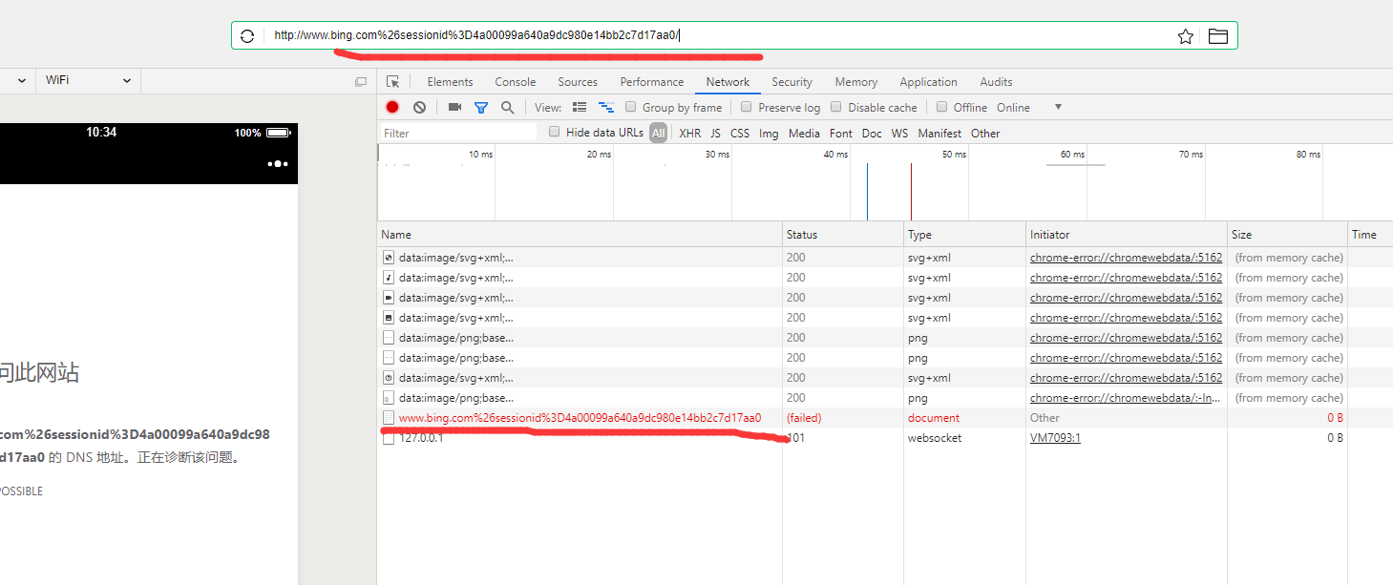
Task: Switch to the Console tab
Action: [x=515, y=82]
